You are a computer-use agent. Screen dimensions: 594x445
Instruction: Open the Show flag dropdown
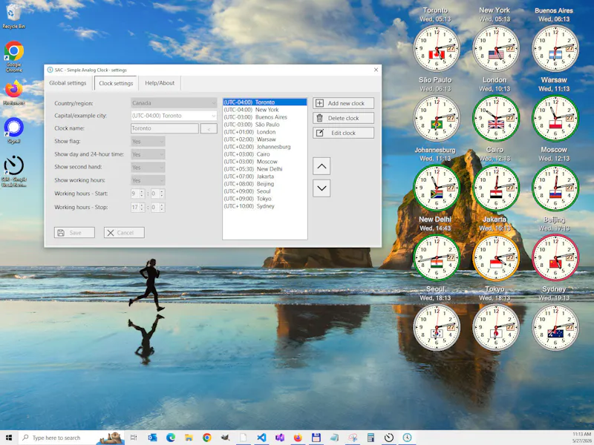click(x=148, y=142)
